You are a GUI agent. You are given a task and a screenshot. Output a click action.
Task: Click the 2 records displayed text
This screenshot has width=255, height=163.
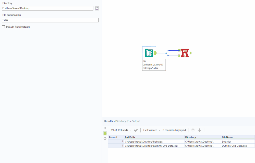click(174, 130)
